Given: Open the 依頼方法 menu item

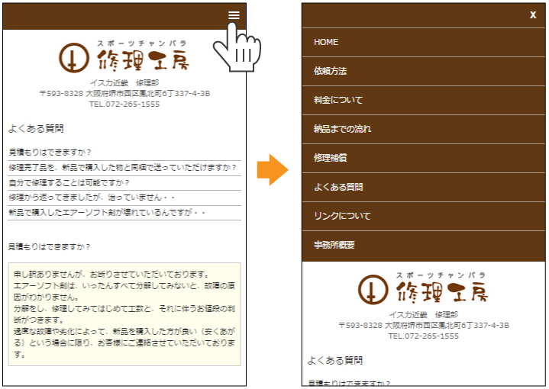Looking at the screenshot, I should coord(330,71).
